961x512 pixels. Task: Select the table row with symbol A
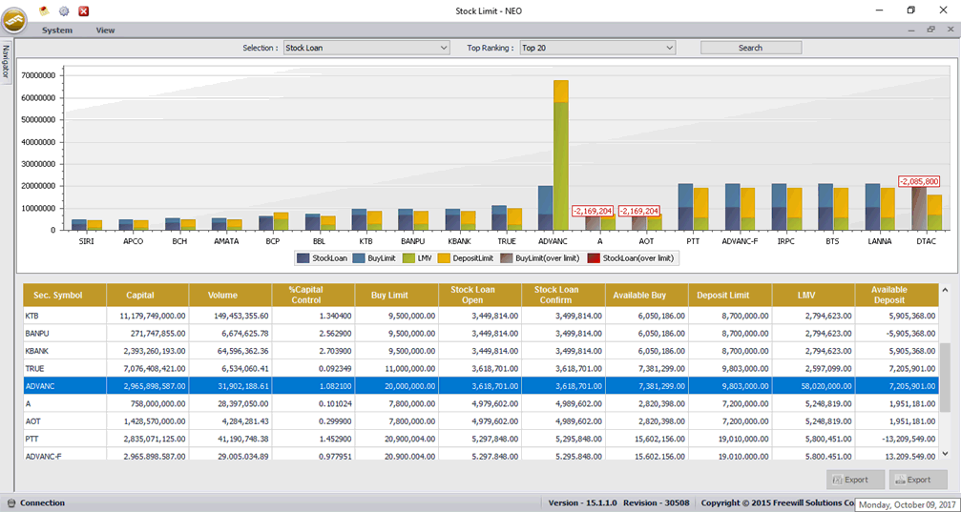(x=481, y=403)
